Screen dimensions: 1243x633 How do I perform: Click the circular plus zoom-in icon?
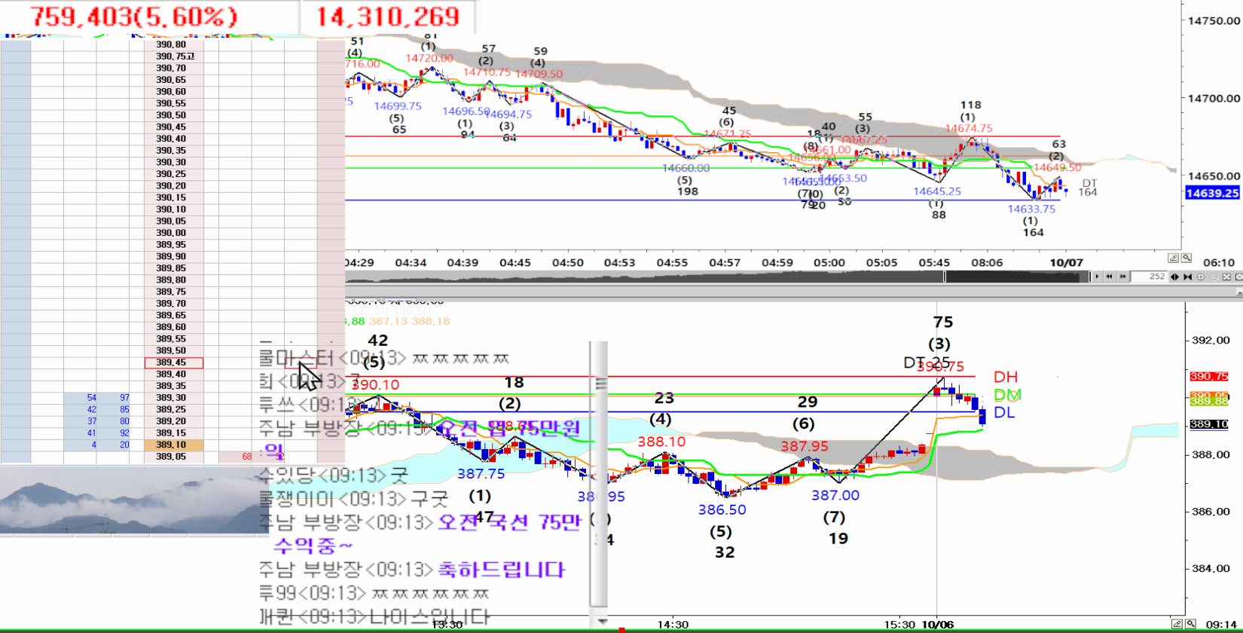[1201, 277]
